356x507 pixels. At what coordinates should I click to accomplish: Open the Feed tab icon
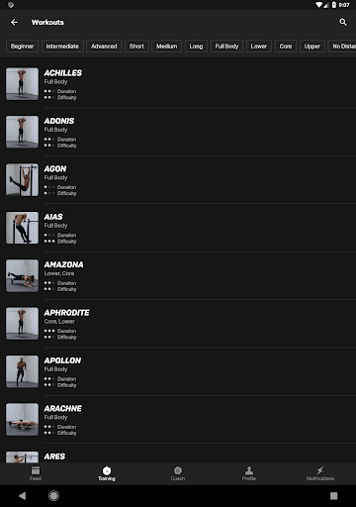(36, 470)
